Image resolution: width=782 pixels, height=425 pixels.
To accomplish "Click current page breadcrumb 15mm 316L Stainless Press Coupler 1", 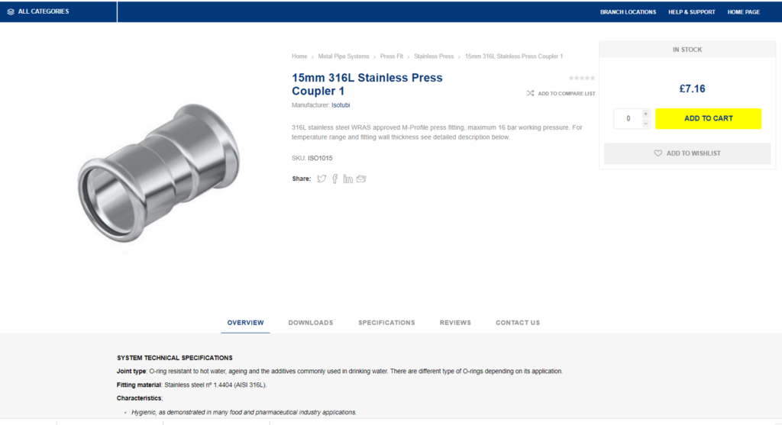I will 514,56.
